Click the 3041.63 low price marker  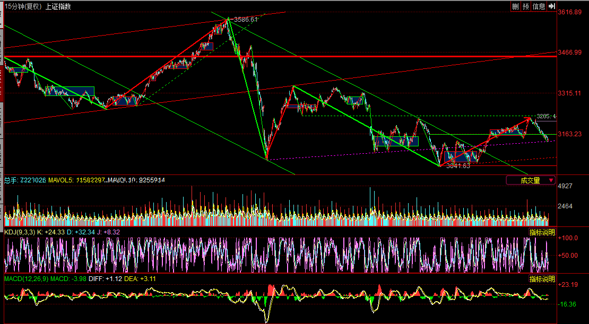(x=458, y=166)
